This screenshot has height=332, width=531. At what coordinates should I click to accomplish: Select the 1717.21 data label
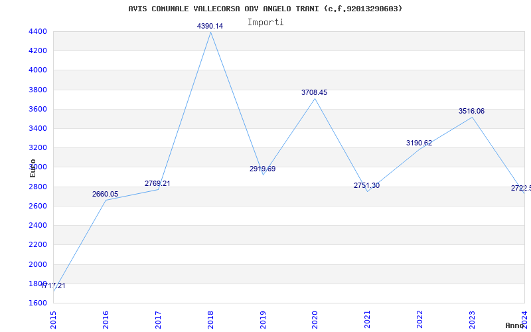tap(53, 286)
